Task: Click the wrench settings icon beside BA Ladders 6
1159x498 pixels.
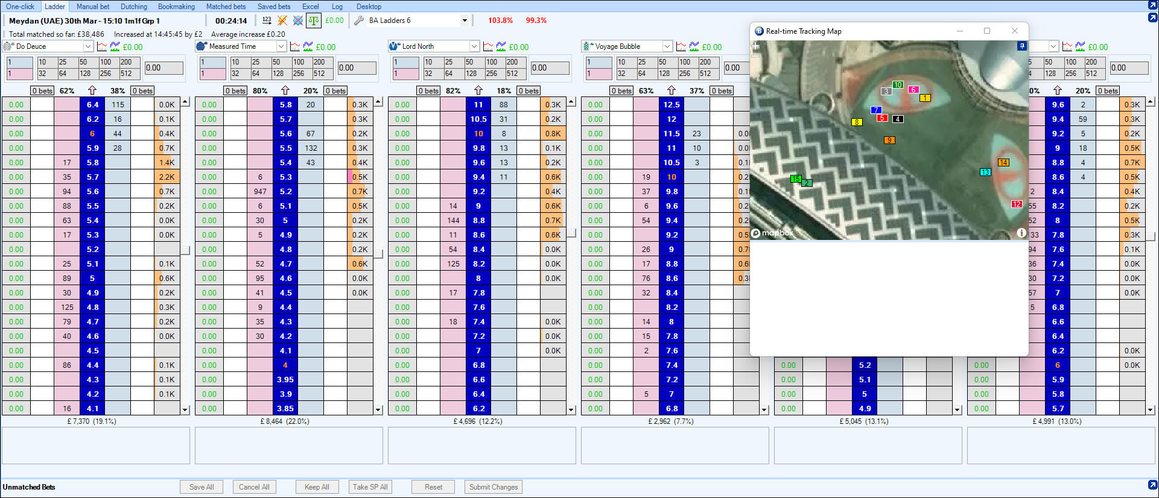Action: [359, 20]
